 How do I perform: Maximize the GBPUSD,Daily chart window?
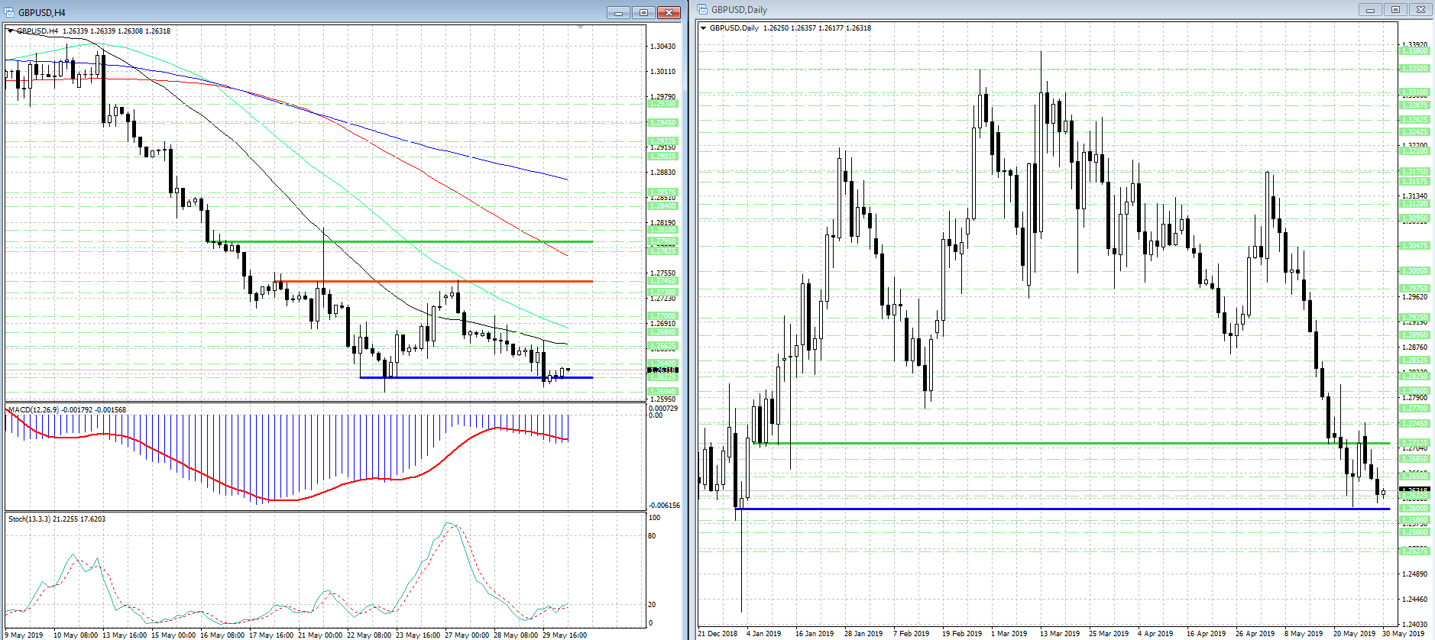1395,10
